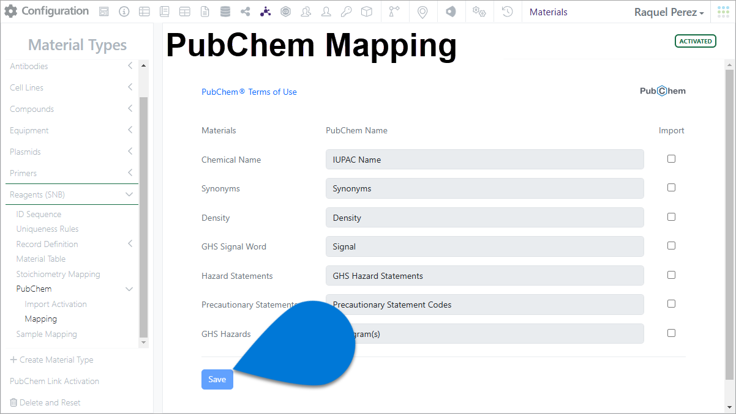Click the IUPAC Name field
The width and height of the screenshot is (736, 414).
click(484, 160)
